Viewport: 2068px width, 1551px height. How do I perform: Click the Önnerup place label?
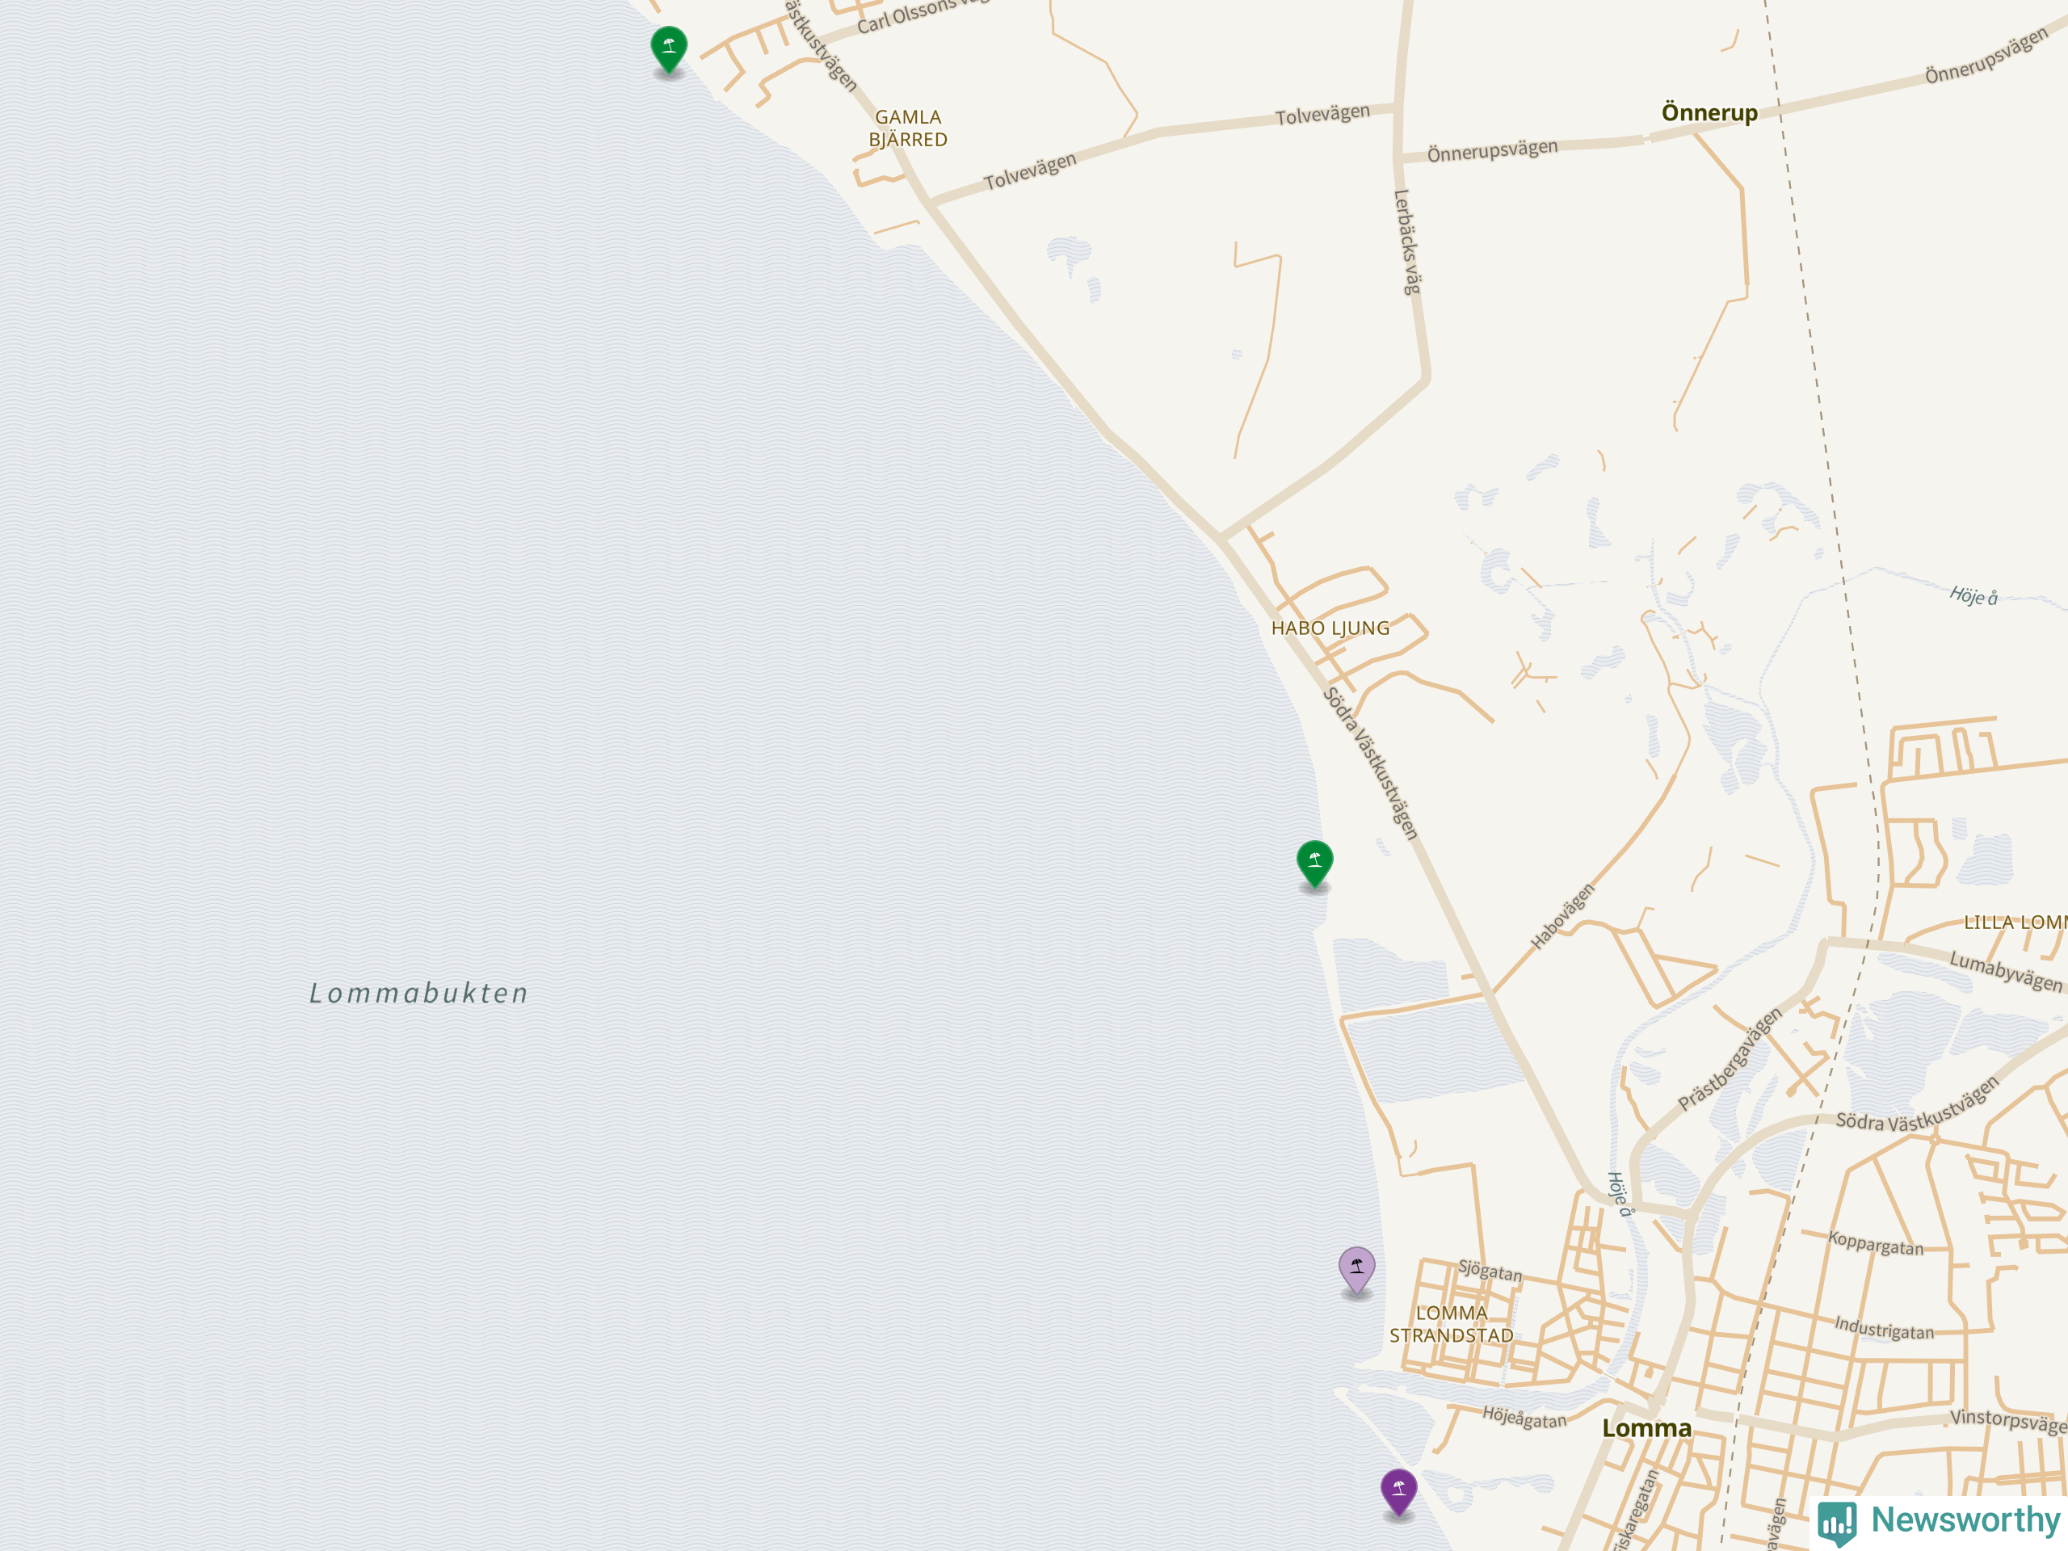(x=1709, y=112)
